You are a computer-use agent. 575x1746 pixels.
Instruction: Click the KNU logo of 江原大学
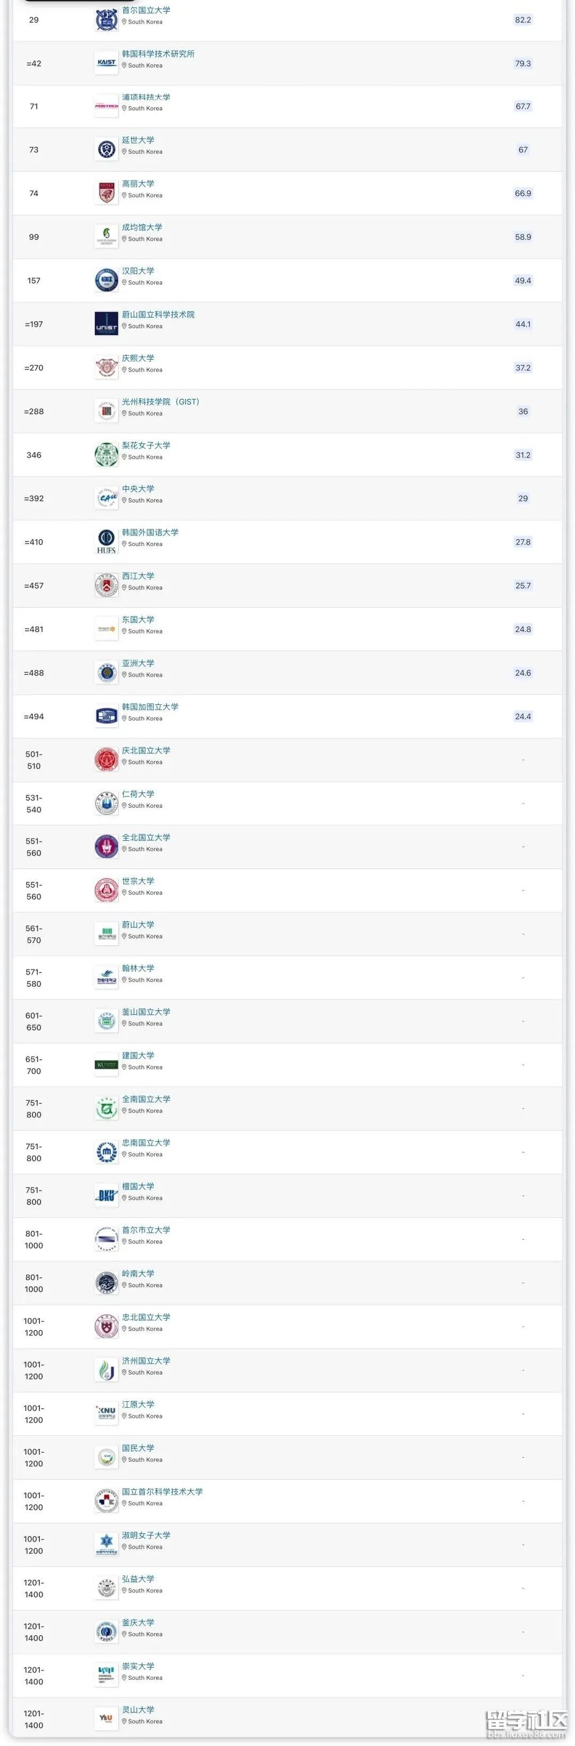click(x=106, y=1413)
